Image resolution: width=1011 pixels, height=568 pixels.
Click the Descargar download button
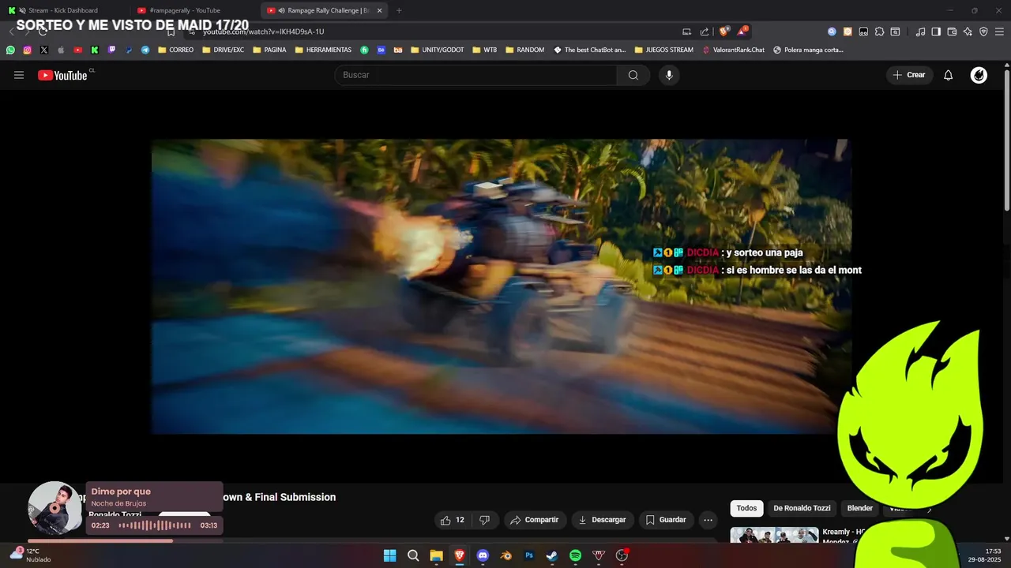point(603,520)
